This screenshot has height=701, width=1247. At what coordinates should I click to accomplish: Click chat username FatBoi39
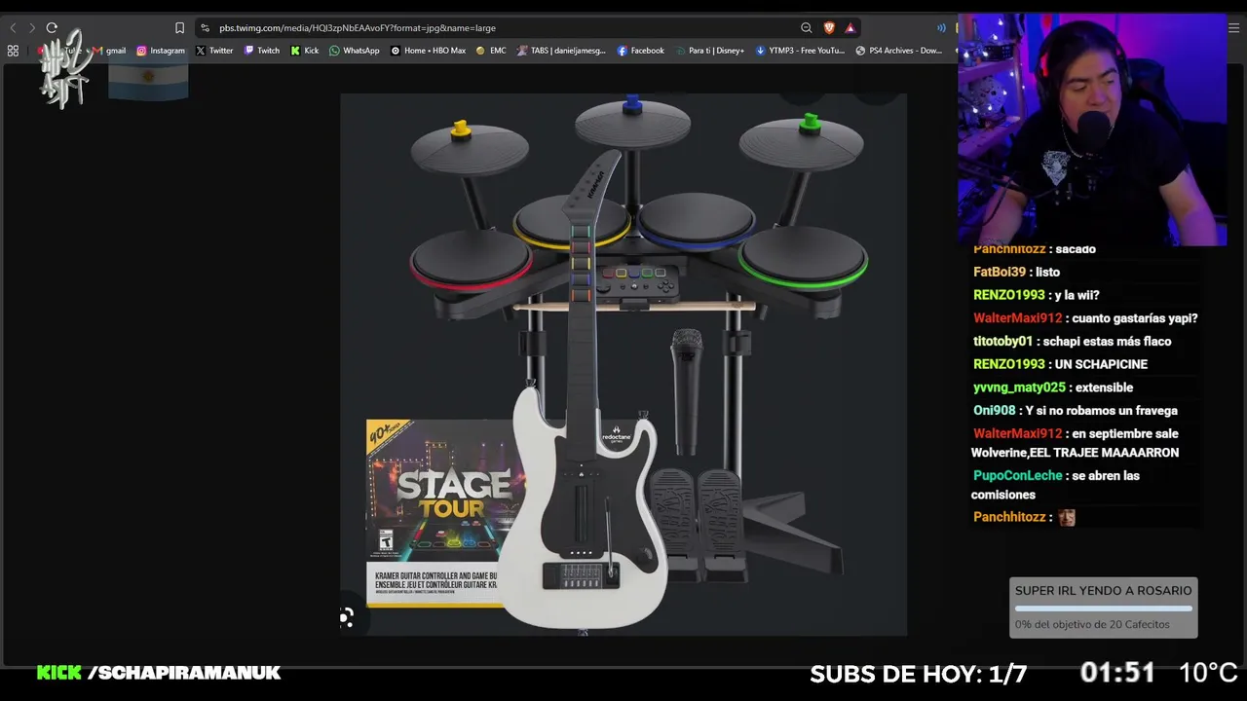pos(1000,272)
